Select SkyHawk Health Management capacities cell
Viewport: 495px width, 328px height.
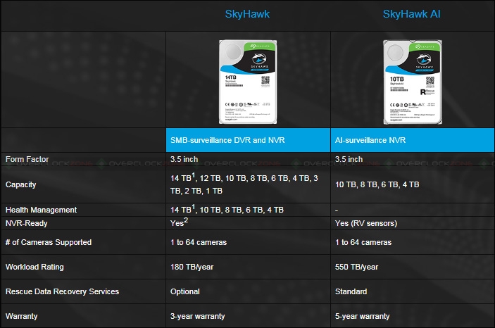point(227,209)
